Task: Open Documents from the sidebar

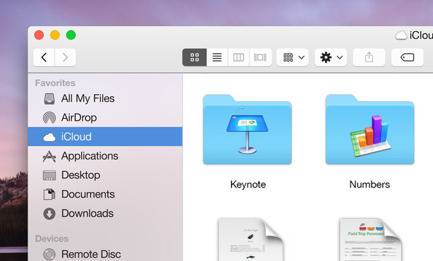Action: point(105,194)
